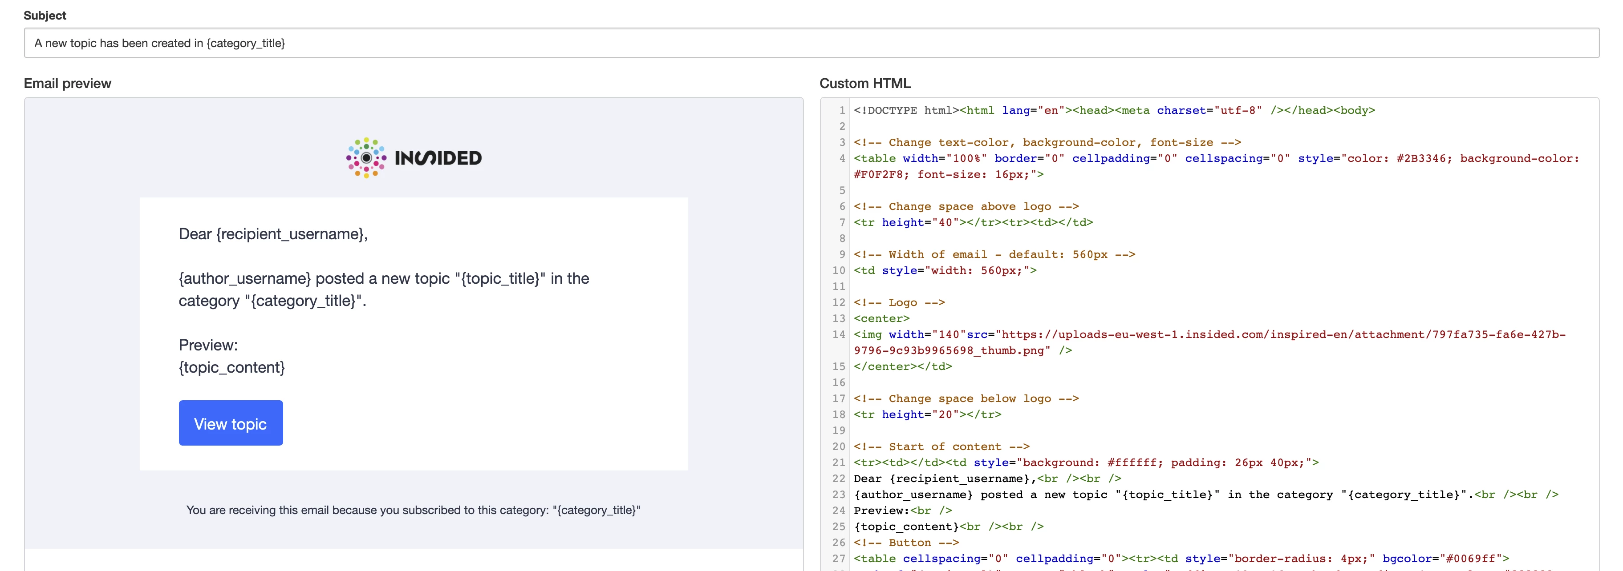Screen dimensions: 1623x571
Task: Click the subscription disclaimer text in the preview
Action: click(413, 510)
